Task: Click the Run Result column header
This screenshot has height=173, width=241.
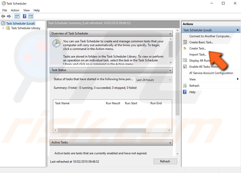Action: coord(114,103)
